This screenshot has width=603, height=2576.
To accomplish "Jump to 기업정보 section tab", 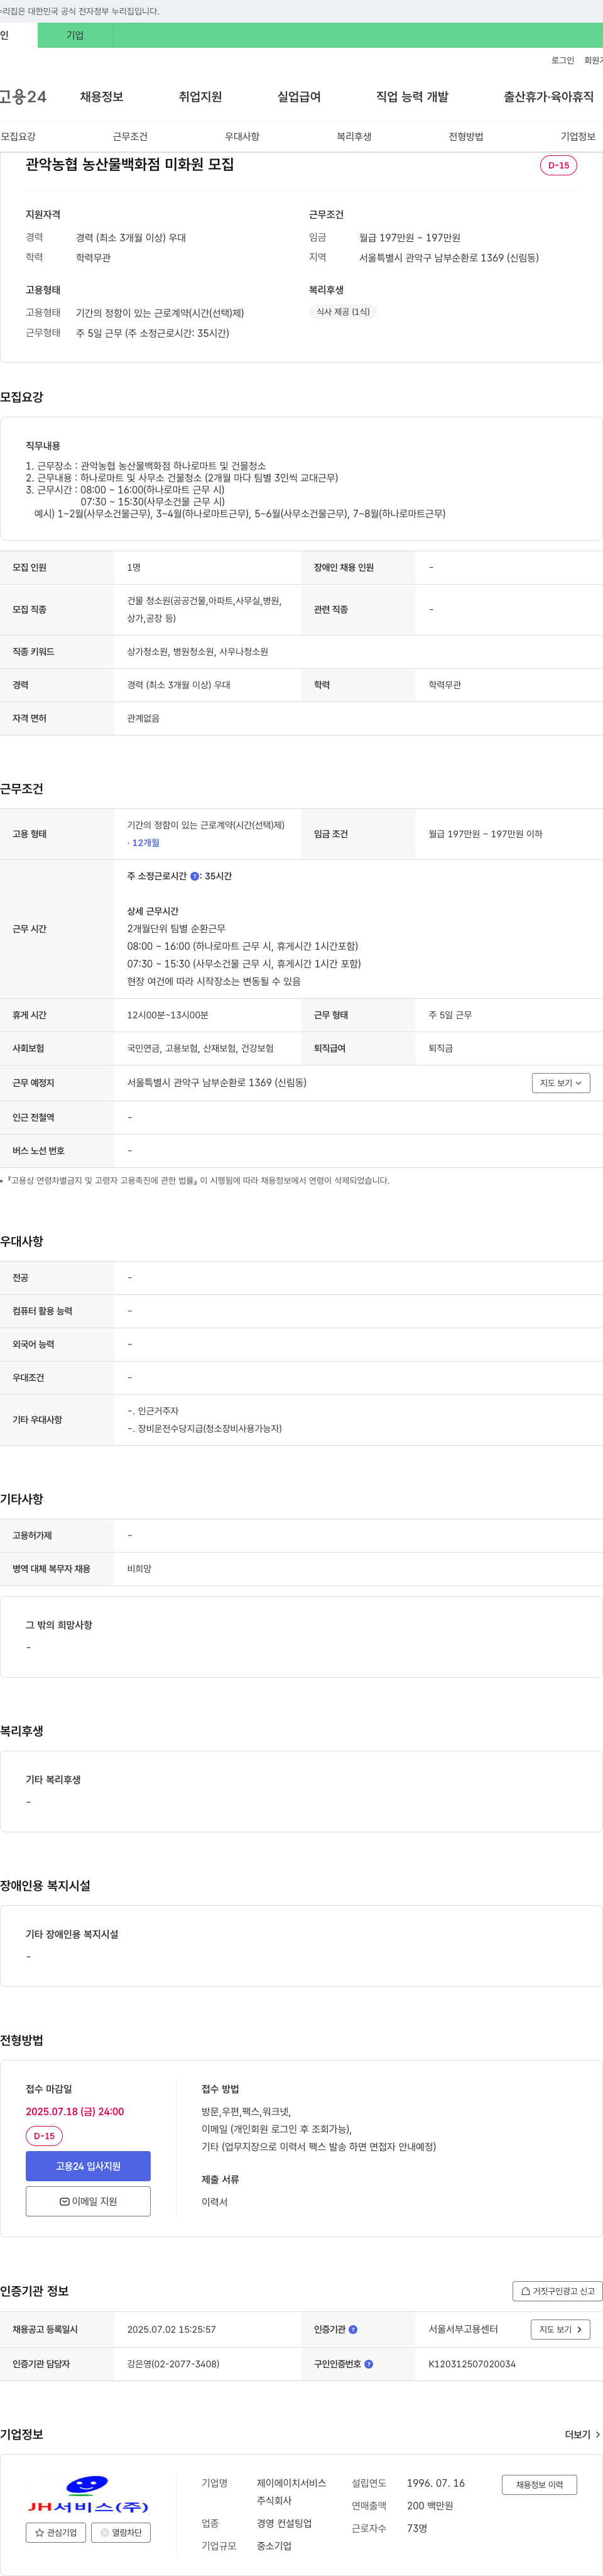I will (x=578, y=136).
